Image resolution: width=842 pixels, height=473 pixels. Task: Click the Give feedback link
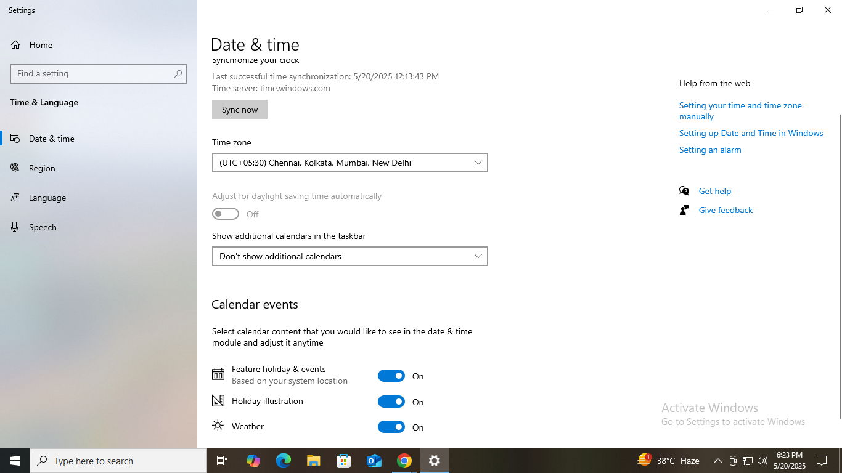coord(726,210)
